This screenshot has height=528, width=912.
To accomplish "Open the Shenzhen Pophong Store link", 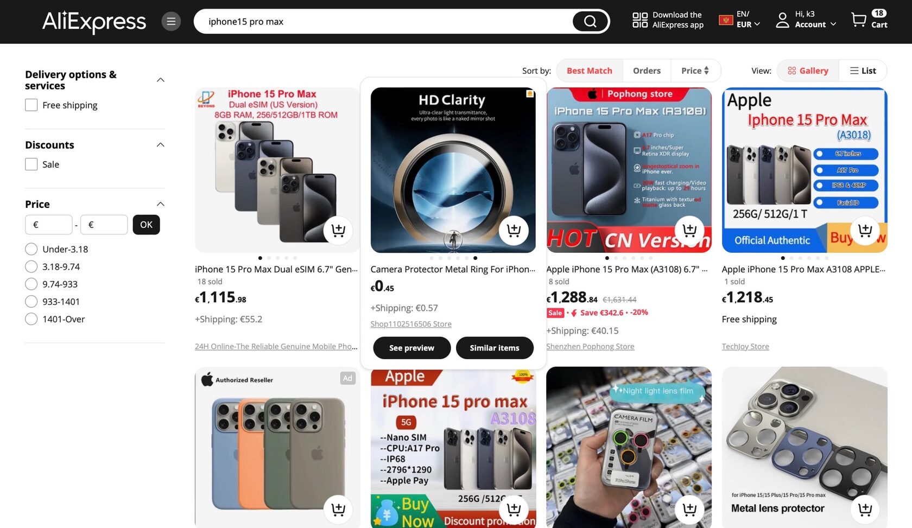I will [590, 346].
